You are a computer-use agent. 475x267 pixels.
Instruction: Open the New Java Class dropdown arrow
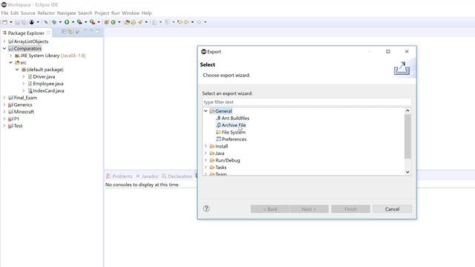tap(119, 22)
